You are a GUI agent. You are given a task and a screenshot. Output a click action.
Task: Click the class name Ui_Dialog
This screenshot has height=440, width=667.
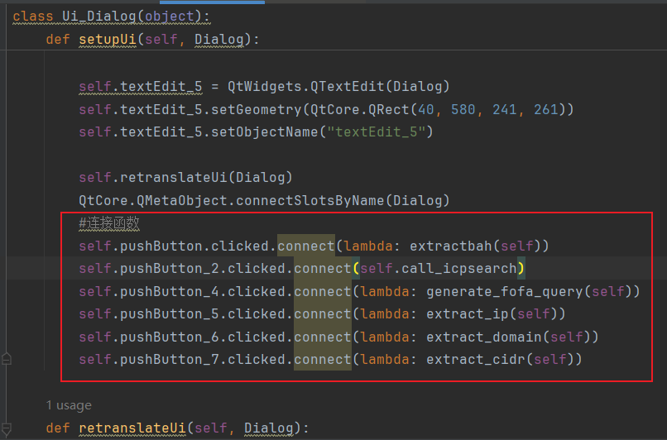point(98,17)
